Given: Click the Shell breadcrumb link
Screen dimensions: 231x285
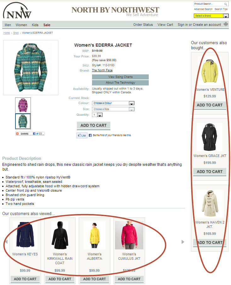Looking at the screenshot, I should click(x=16, y=33).
